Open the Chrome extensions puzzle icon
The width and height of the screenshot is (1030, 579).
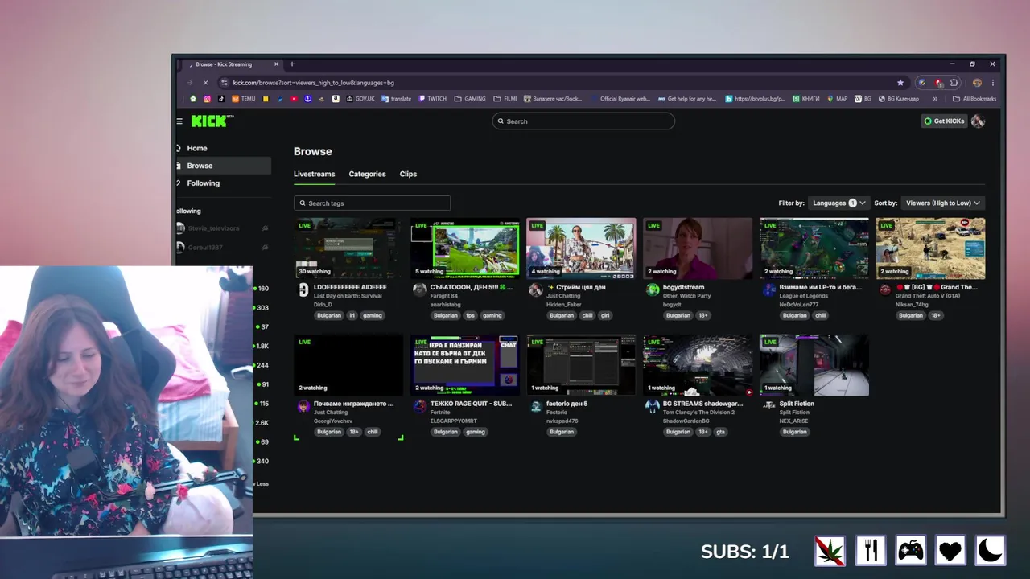click(954, 82)
